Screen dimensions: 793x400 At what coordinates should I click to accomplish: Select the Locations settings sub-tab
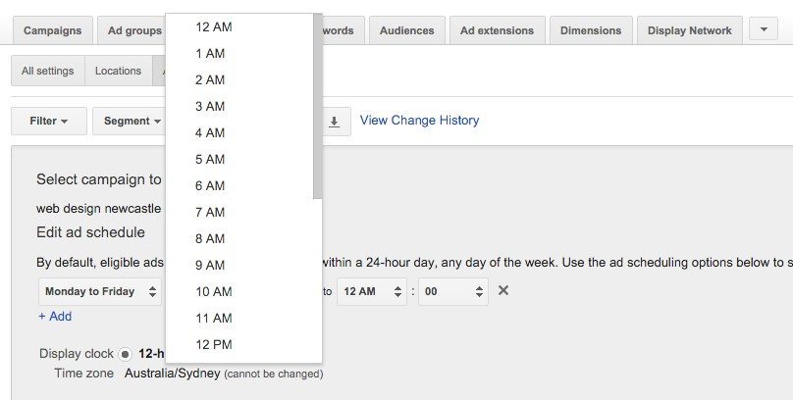[x=118, y=71]
